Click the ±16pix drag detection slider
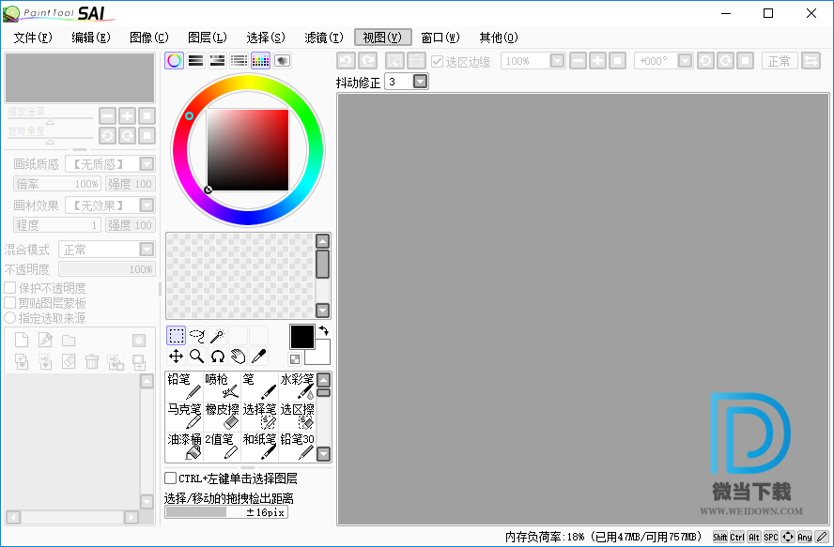834x547 pixels. (x=226, y=512)
